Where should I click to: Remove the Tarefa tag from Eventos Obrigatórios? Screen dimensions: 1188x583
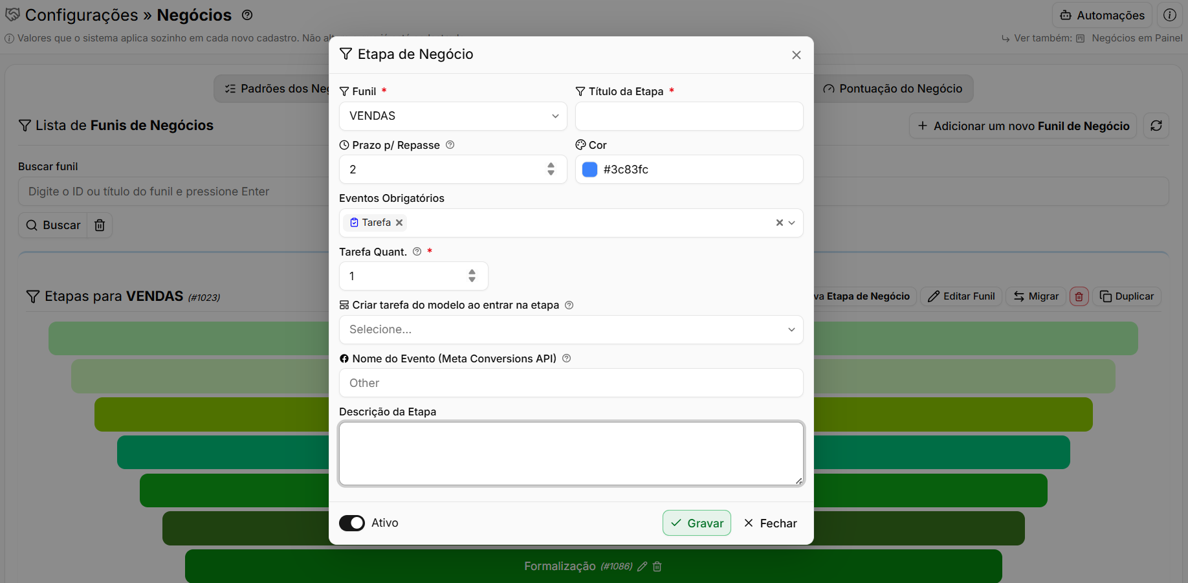click(399, 223)
